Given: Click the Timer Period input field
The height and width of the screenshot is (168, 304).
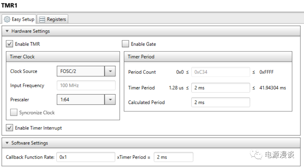Looking at the screenshot, I should tap(220, 88).
